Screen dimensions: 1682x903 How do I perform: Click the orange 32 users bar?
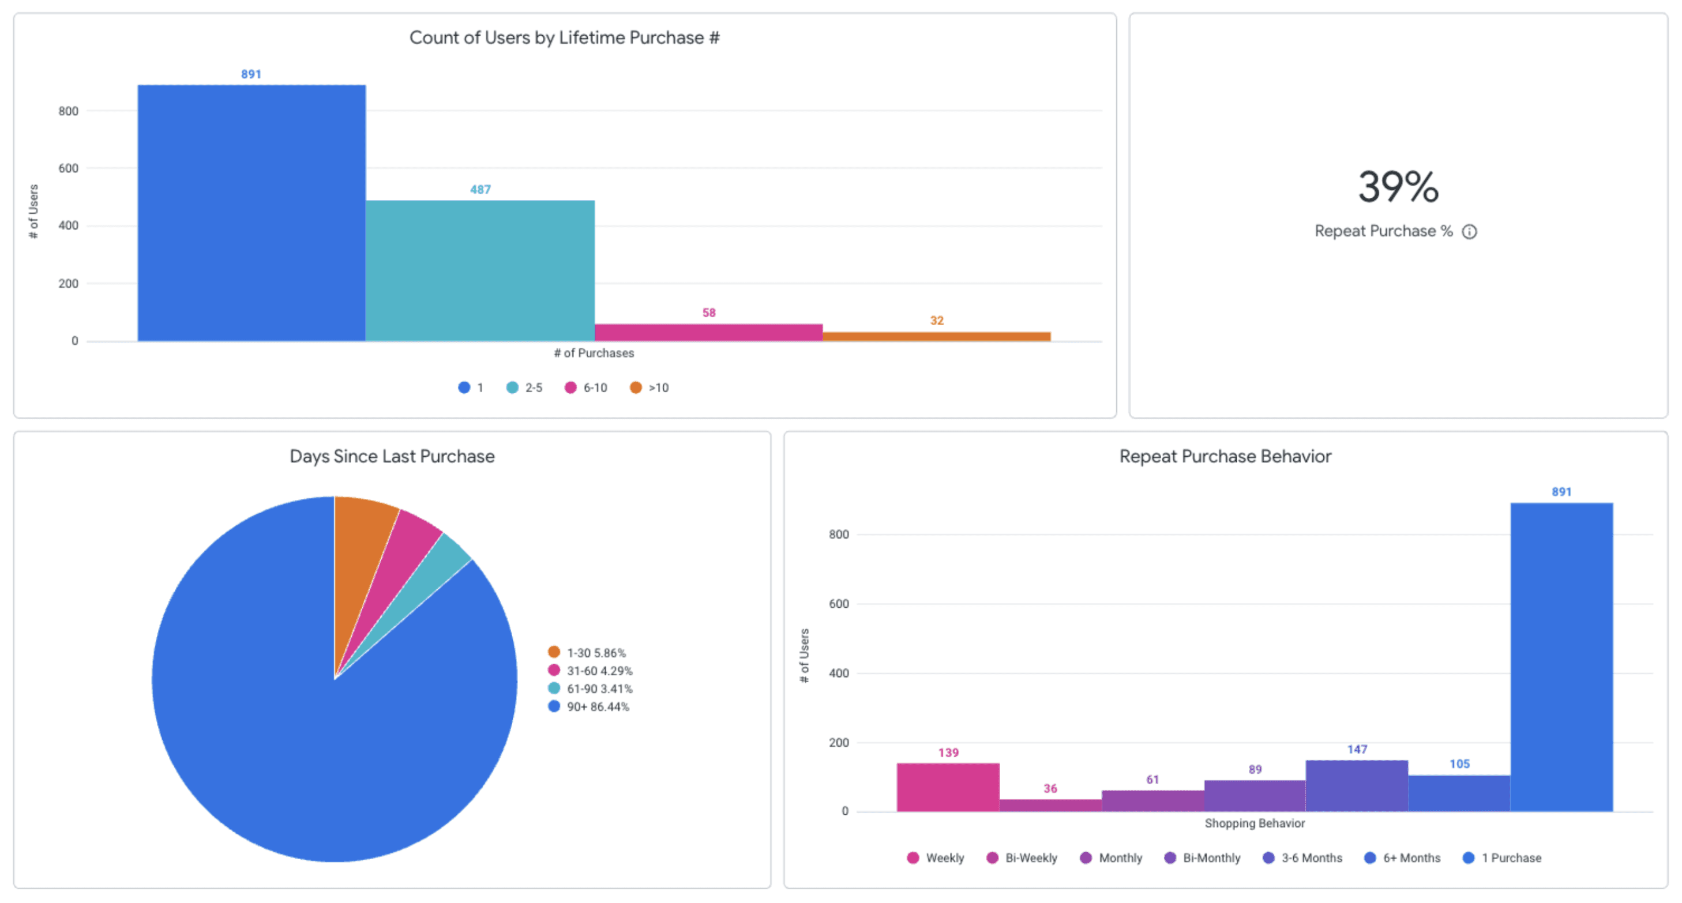[x=936, y=336]
